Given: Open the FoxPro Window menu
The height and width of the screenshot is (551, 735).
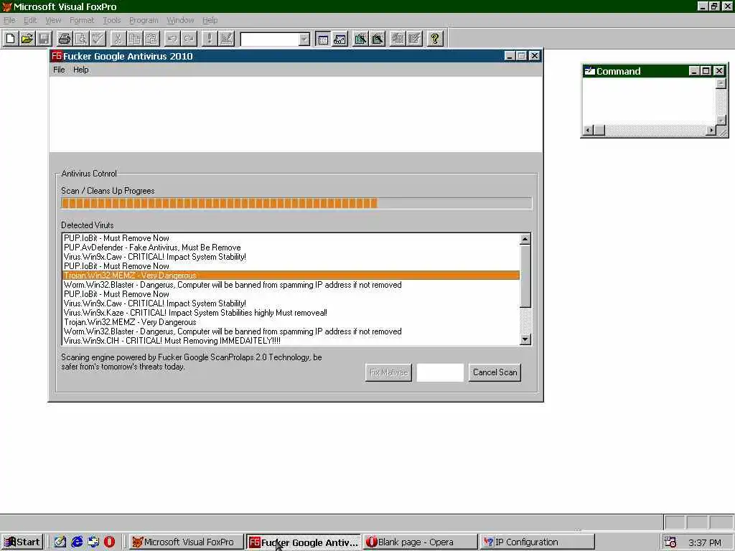Looking at the screenshot, I should (180, 20).
